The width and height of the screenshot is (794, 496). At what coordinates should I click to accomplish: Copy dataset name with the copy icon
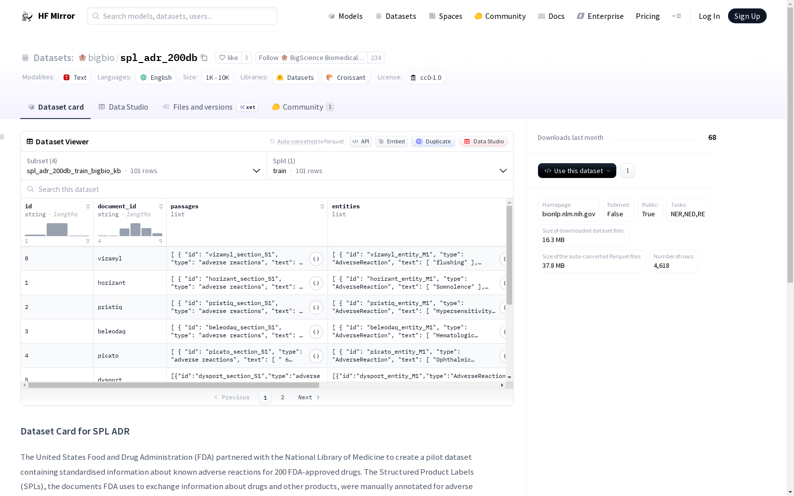[x=204, y=58]
